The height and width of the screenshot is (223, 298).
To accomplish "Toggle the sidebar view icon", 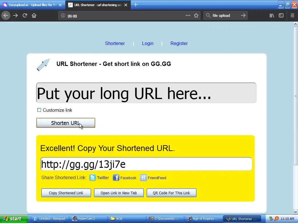I will [281, 15].
